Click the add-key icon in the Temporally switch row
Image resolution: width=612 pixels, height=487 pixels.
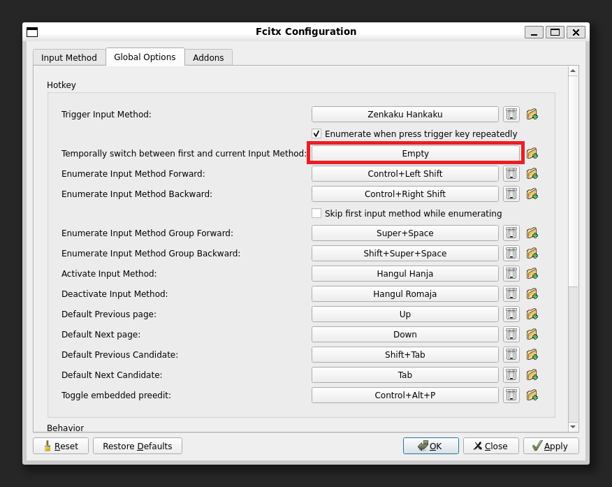532,153
